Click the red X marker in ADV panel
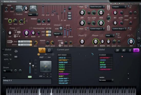Screen dimensions: 141x95 (x=122, y=56)
